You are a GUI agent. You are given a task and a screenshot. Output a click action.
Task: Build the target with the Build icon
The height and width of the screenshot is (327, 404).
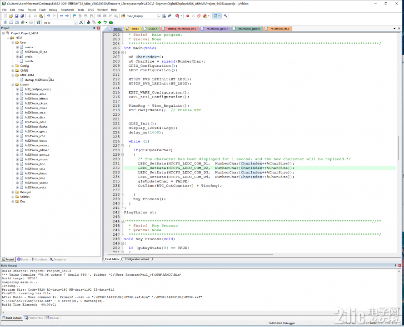pos(11,23)
